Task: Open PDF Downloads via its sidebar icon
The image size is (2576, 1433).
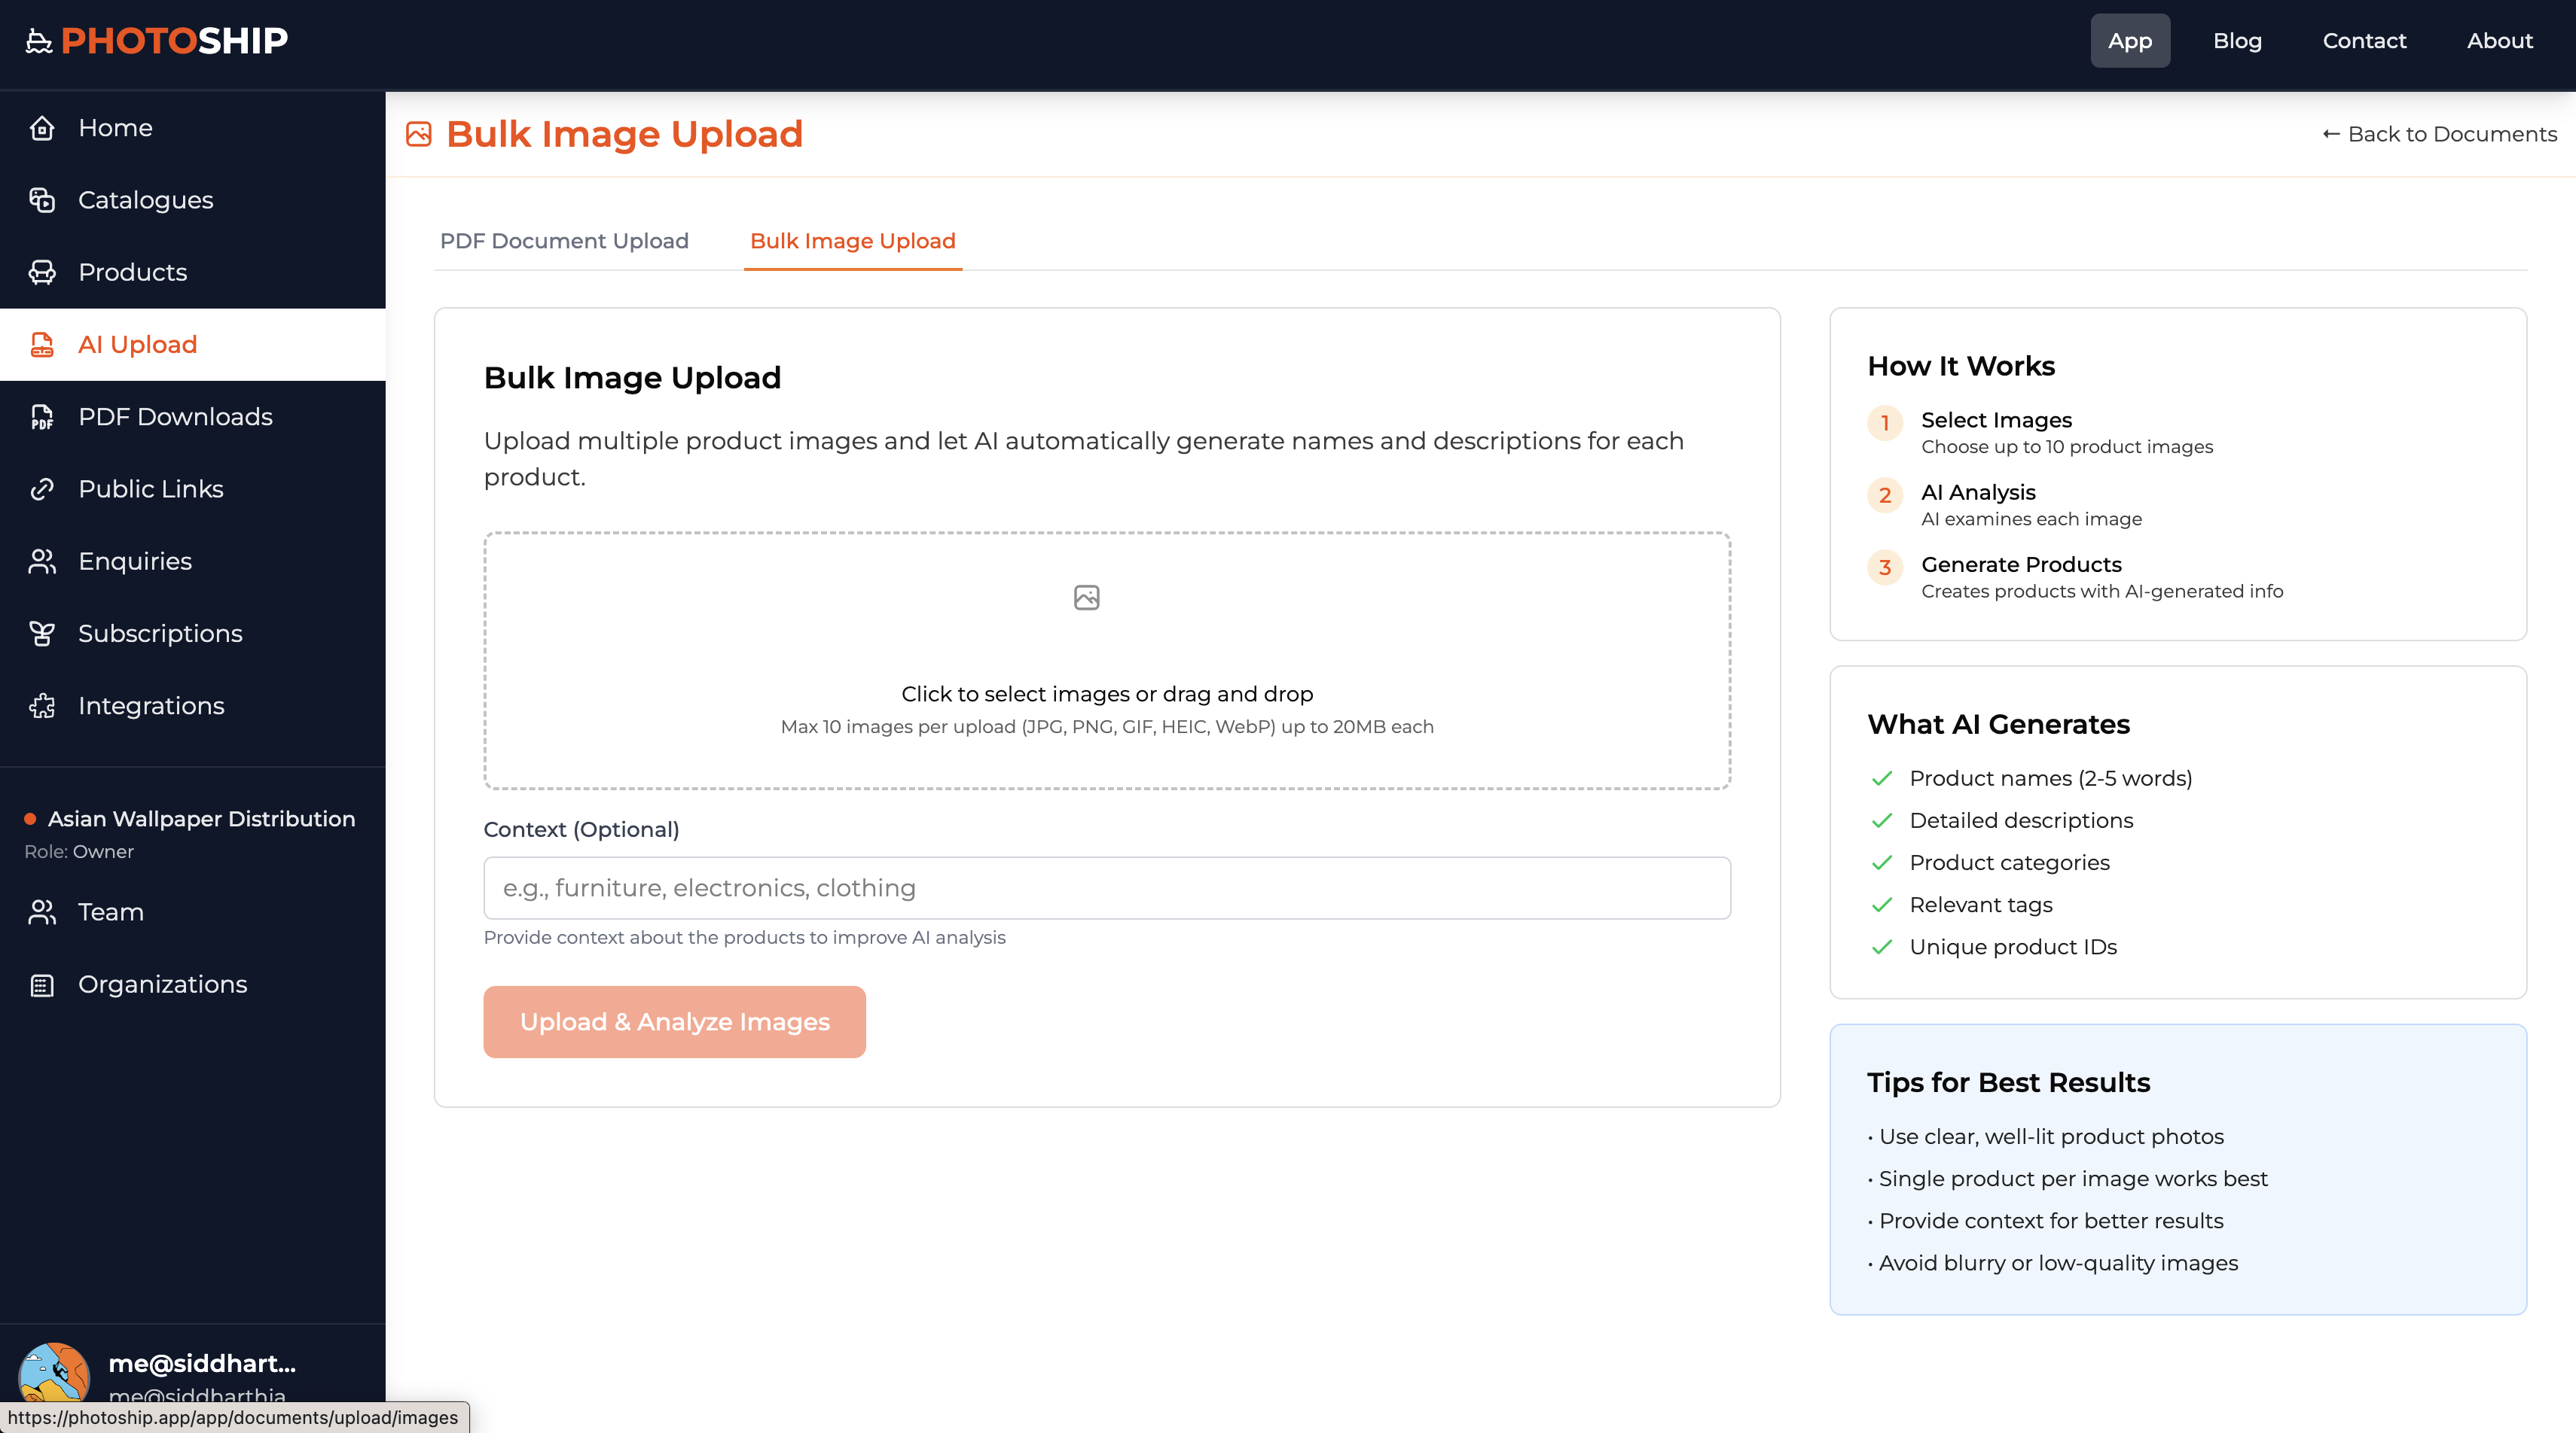Action: [42, 417]
